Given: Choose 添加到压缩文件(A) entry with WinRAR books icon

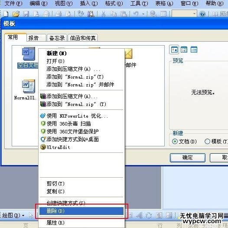Looking at the screenshot, I should click(81, 96).
